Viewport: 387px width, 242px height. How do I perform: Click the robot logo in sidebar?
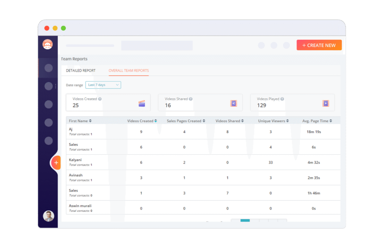(48, 45)
